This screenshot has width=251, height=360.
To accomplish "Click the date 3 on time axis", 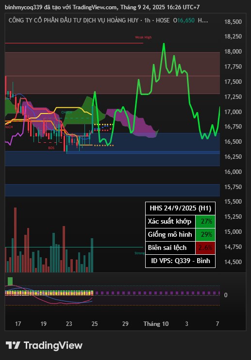I will [187, 324].
